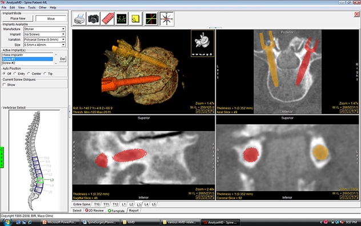Open the Other menu

pos(43,7)
